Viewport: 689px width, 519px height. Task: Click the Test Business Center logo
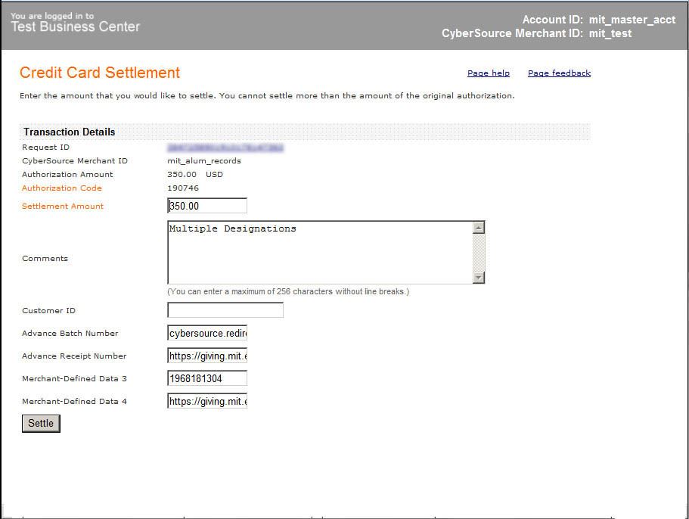pyautogui.click(x=75, y=23)
